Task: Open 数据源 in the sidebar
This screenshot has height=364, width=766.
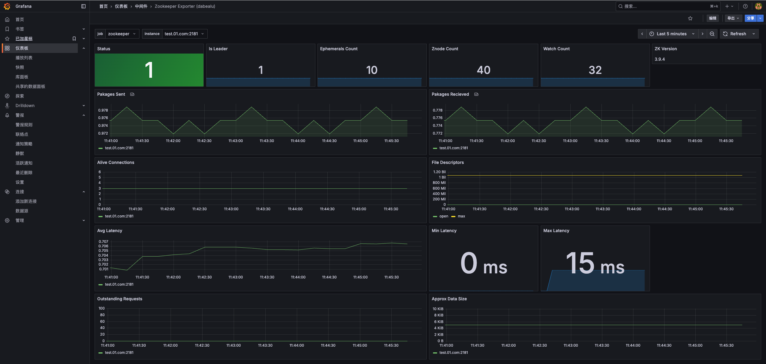Action: [x=22, y=211]
